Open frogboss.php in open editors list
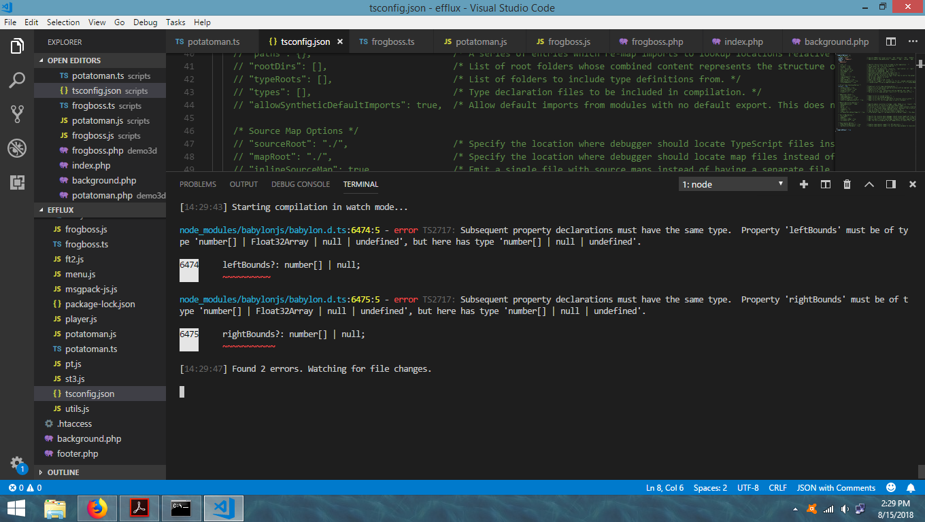The image size is (925, 522). [x=100, y=150]
